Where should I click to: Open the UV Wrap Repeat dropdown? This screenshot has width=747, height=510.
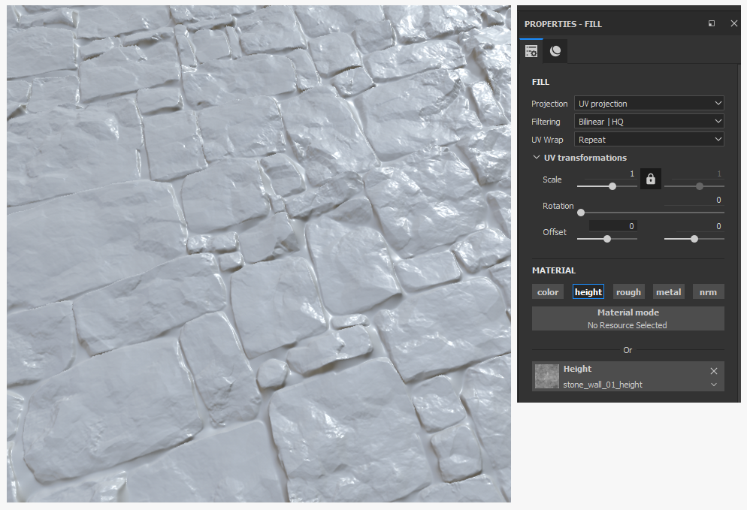(x=649, y=140)
